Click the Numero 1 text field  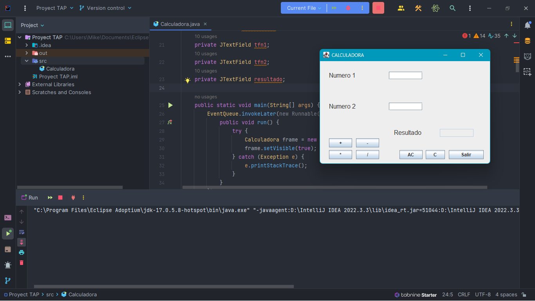[405, 76]
